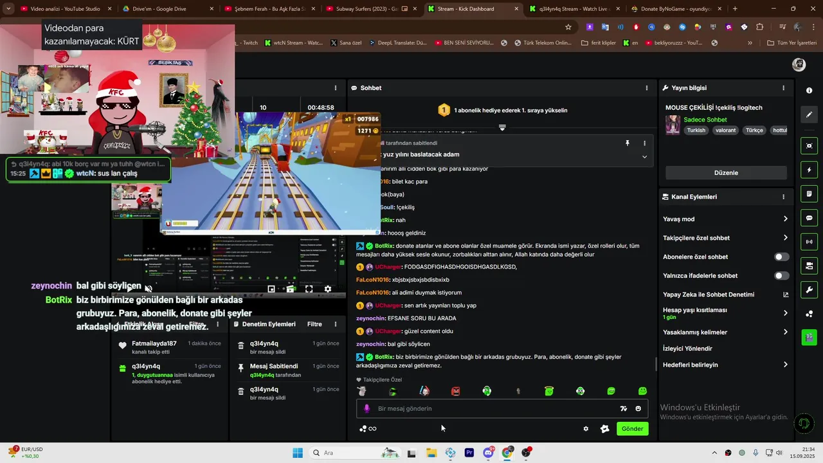
Task: Open Discord from taskbar
Action: click(x=488, y=453)
